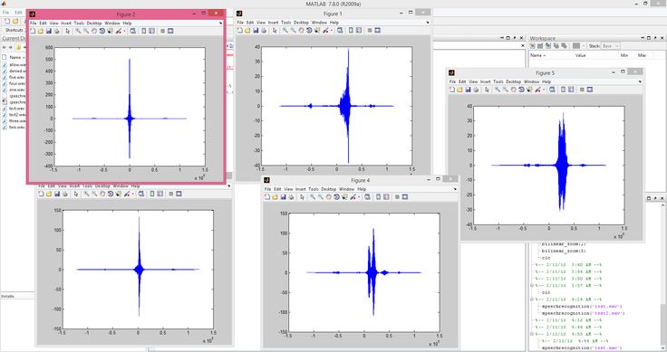
Task: Click the Hide Plot Tools icon in Figure 4
Action: pos(397,197)
